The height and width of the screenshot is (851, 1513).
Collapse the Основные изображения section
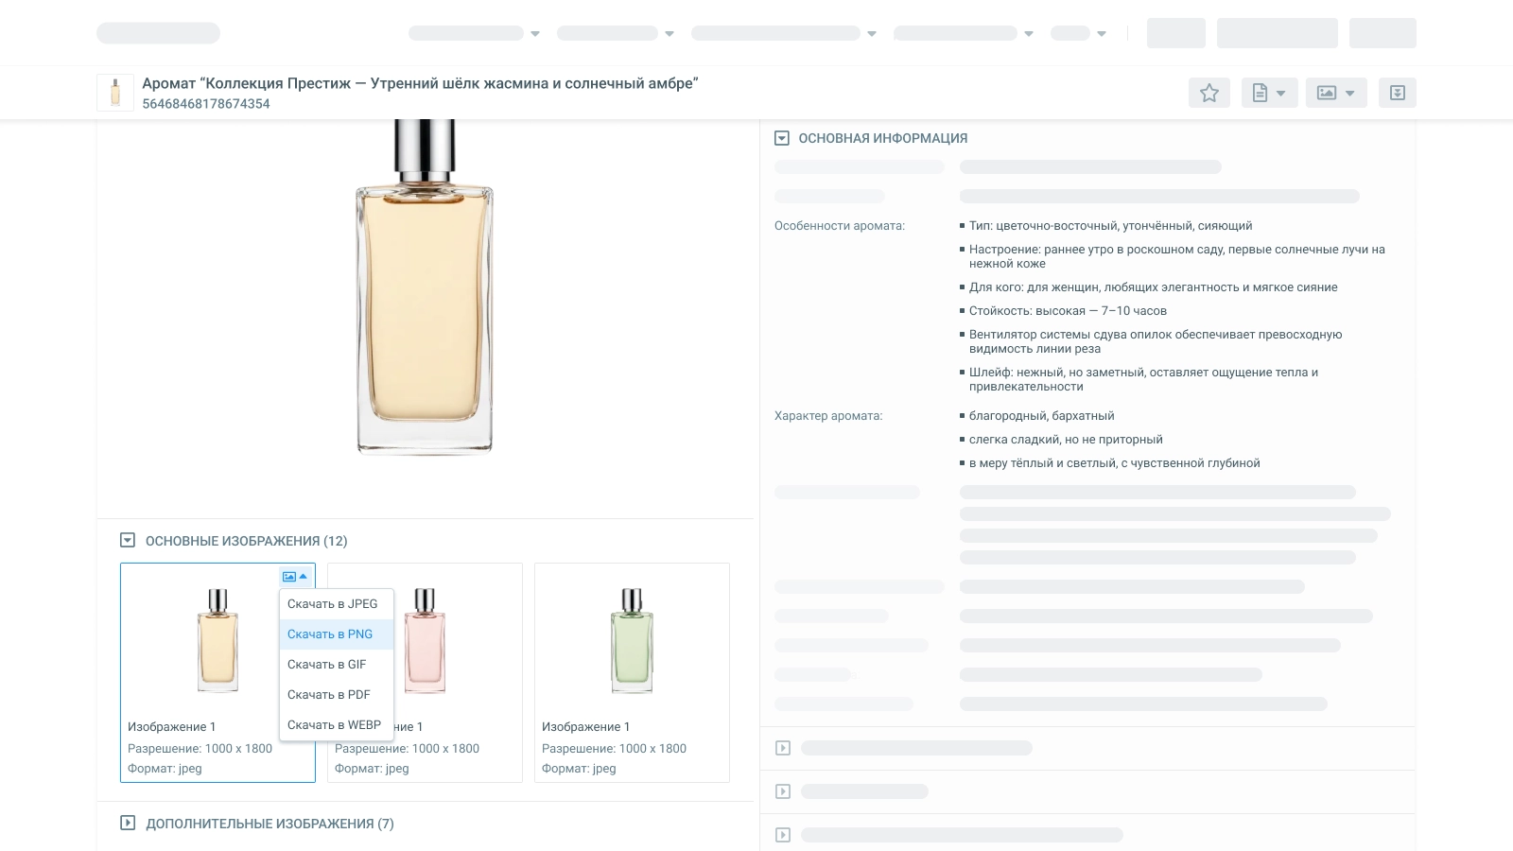click(128, 541)
